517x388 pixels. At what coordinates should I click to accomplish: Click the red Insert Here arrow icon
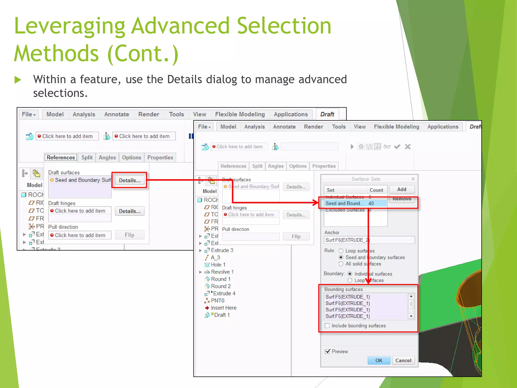(x=207, y=308)
